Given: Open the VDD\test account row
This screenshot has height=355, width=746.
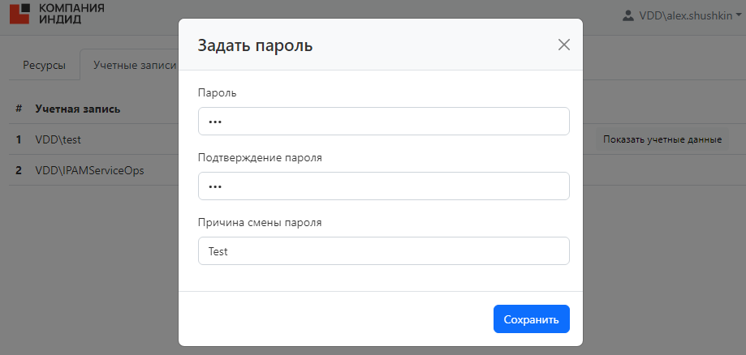Looking at the screenshot, I should coord(58,139).
